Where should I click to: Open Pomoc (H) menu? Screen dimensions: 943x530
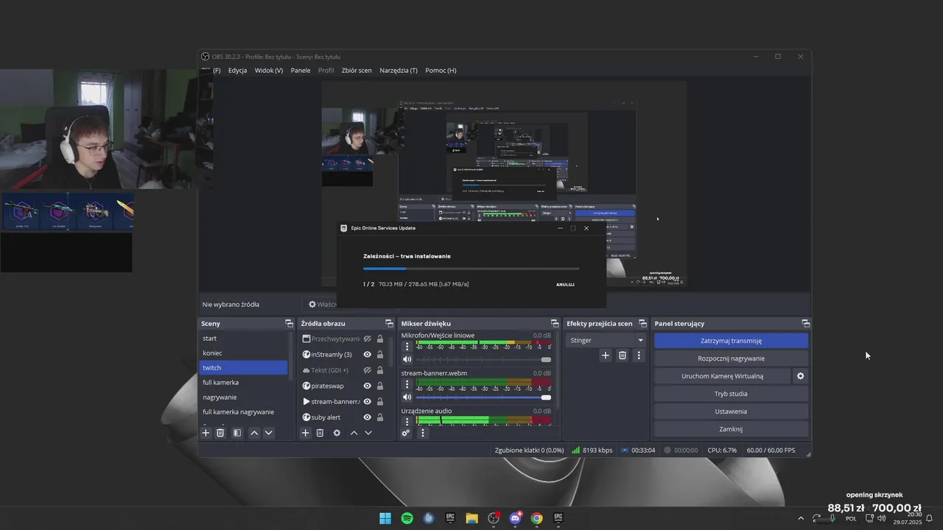tap(441, 71)
